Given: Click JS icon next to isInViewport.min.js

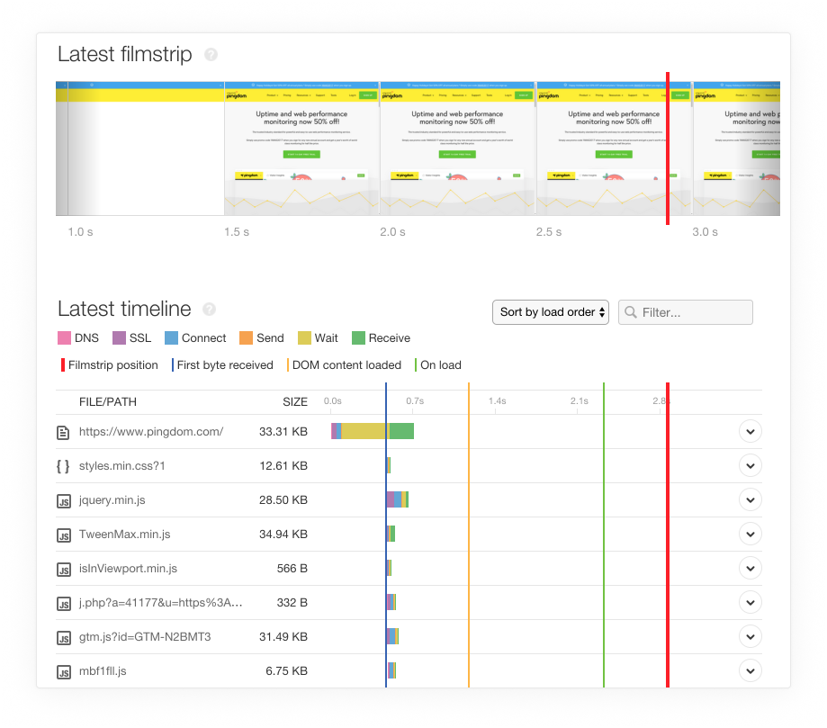Looking at the screenshot, I should pos(63,569).
